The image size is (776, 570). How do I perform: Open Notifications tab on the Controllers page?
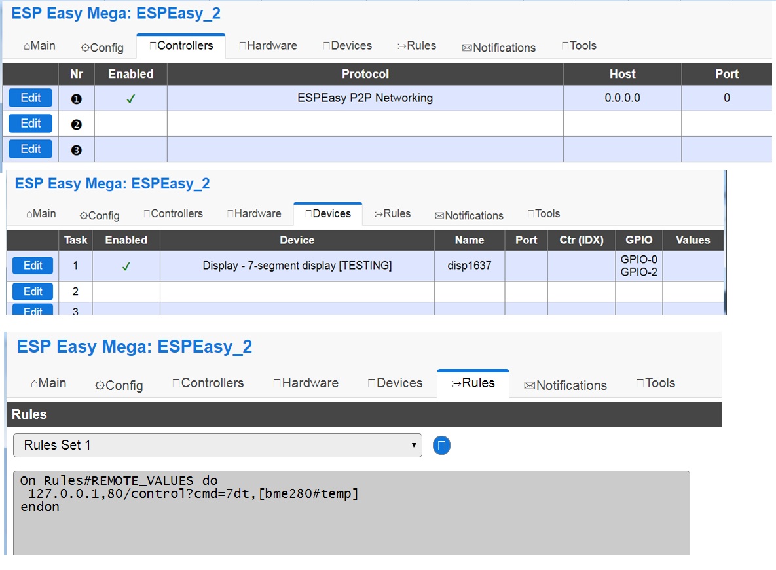499,48
